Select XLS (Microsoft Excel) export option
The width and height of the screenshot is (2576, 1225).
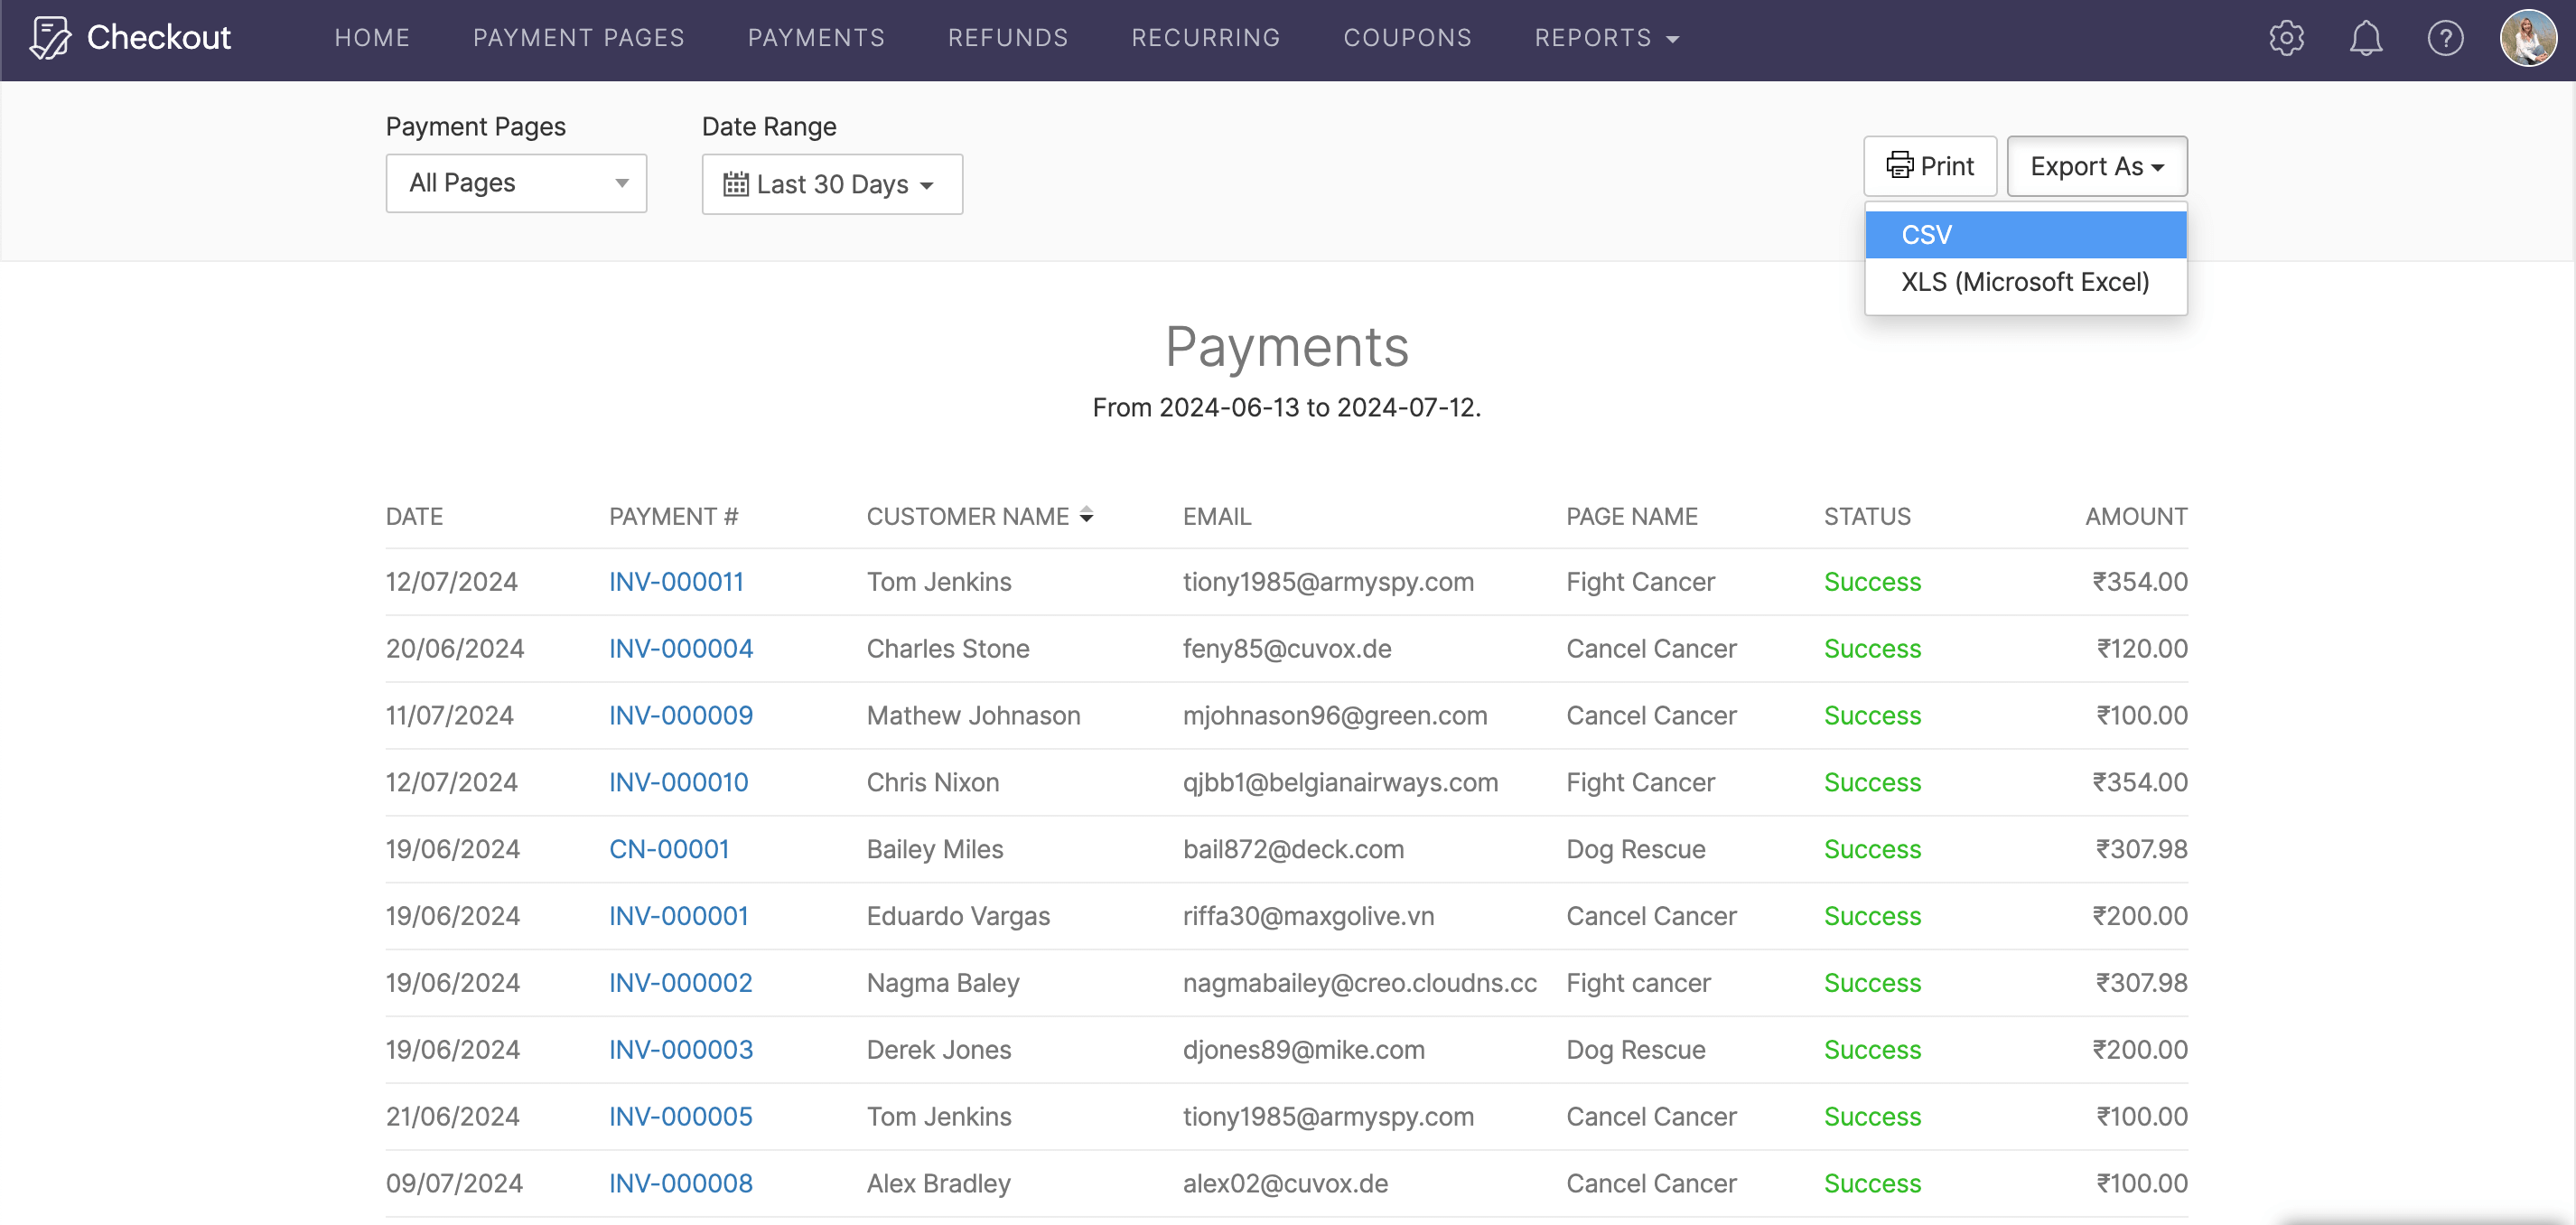[x=2025, y=282]
